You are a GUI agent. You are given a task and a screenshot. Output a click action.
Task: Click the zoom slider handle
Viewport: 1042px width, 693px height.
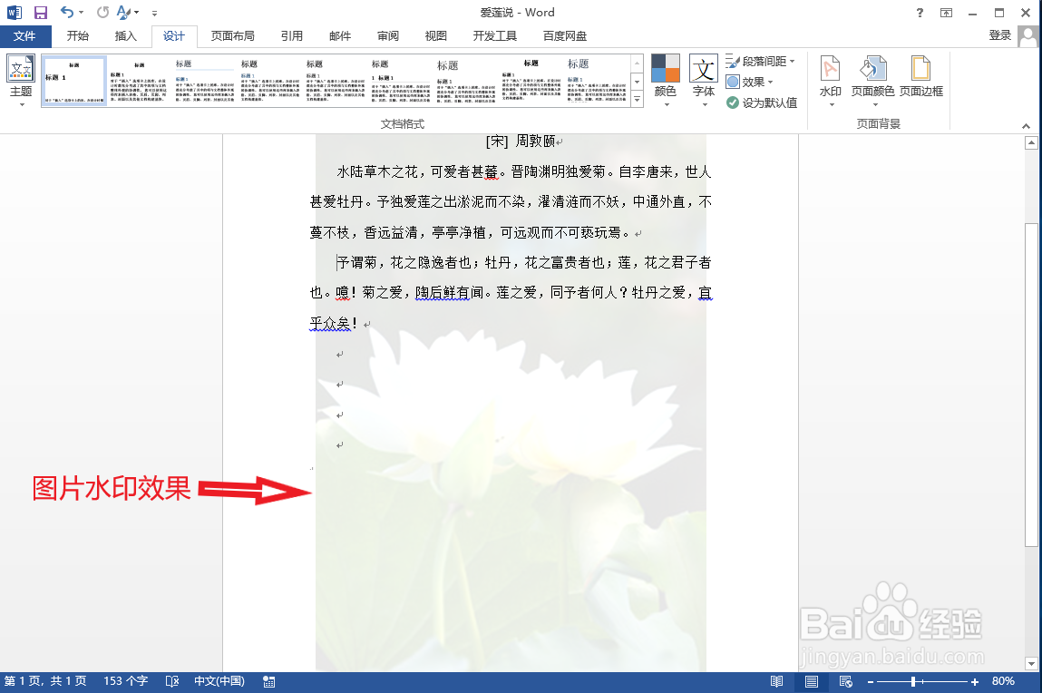pyautogui.click(x=914, y=682)
